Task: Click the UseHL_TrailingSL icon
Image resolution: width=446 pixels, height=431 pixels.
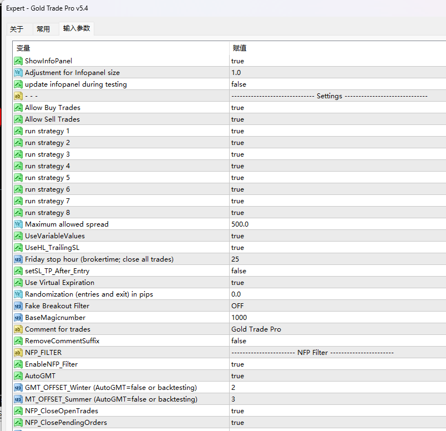Action: pos(18,248)
